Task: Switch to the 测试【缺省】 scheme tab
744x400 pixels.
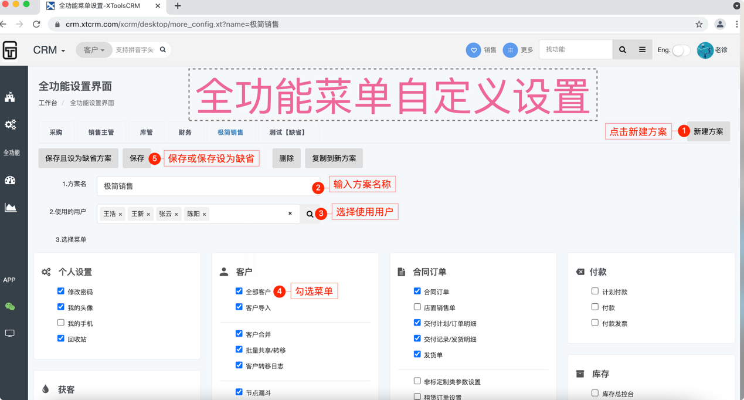Action: pos(287,133)
